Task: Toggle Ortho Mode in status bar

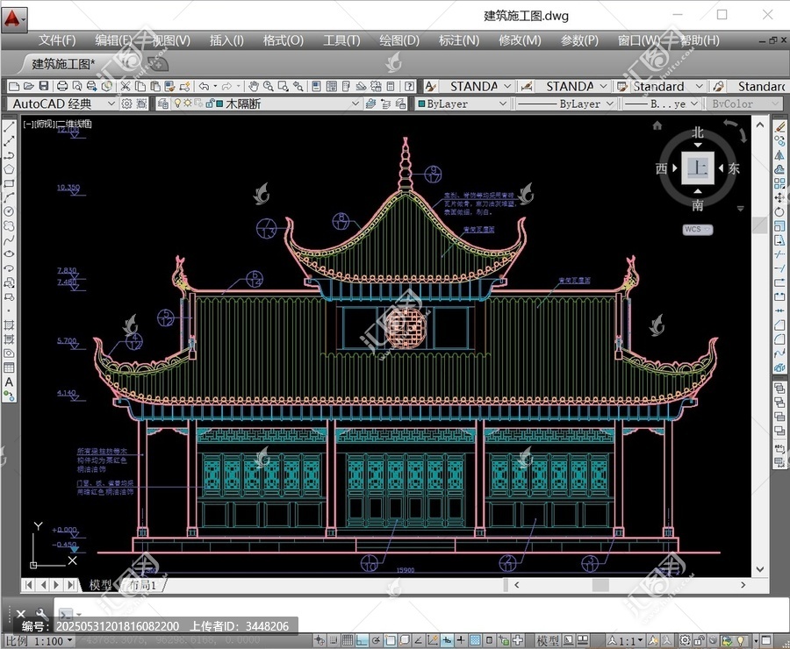Action: pyautogui.click(x=362, y=640)
